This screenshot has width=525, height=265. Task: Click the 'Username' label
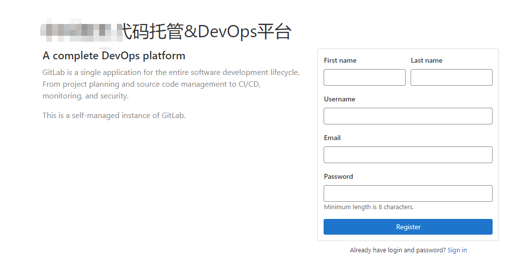[x=339, y=99]
